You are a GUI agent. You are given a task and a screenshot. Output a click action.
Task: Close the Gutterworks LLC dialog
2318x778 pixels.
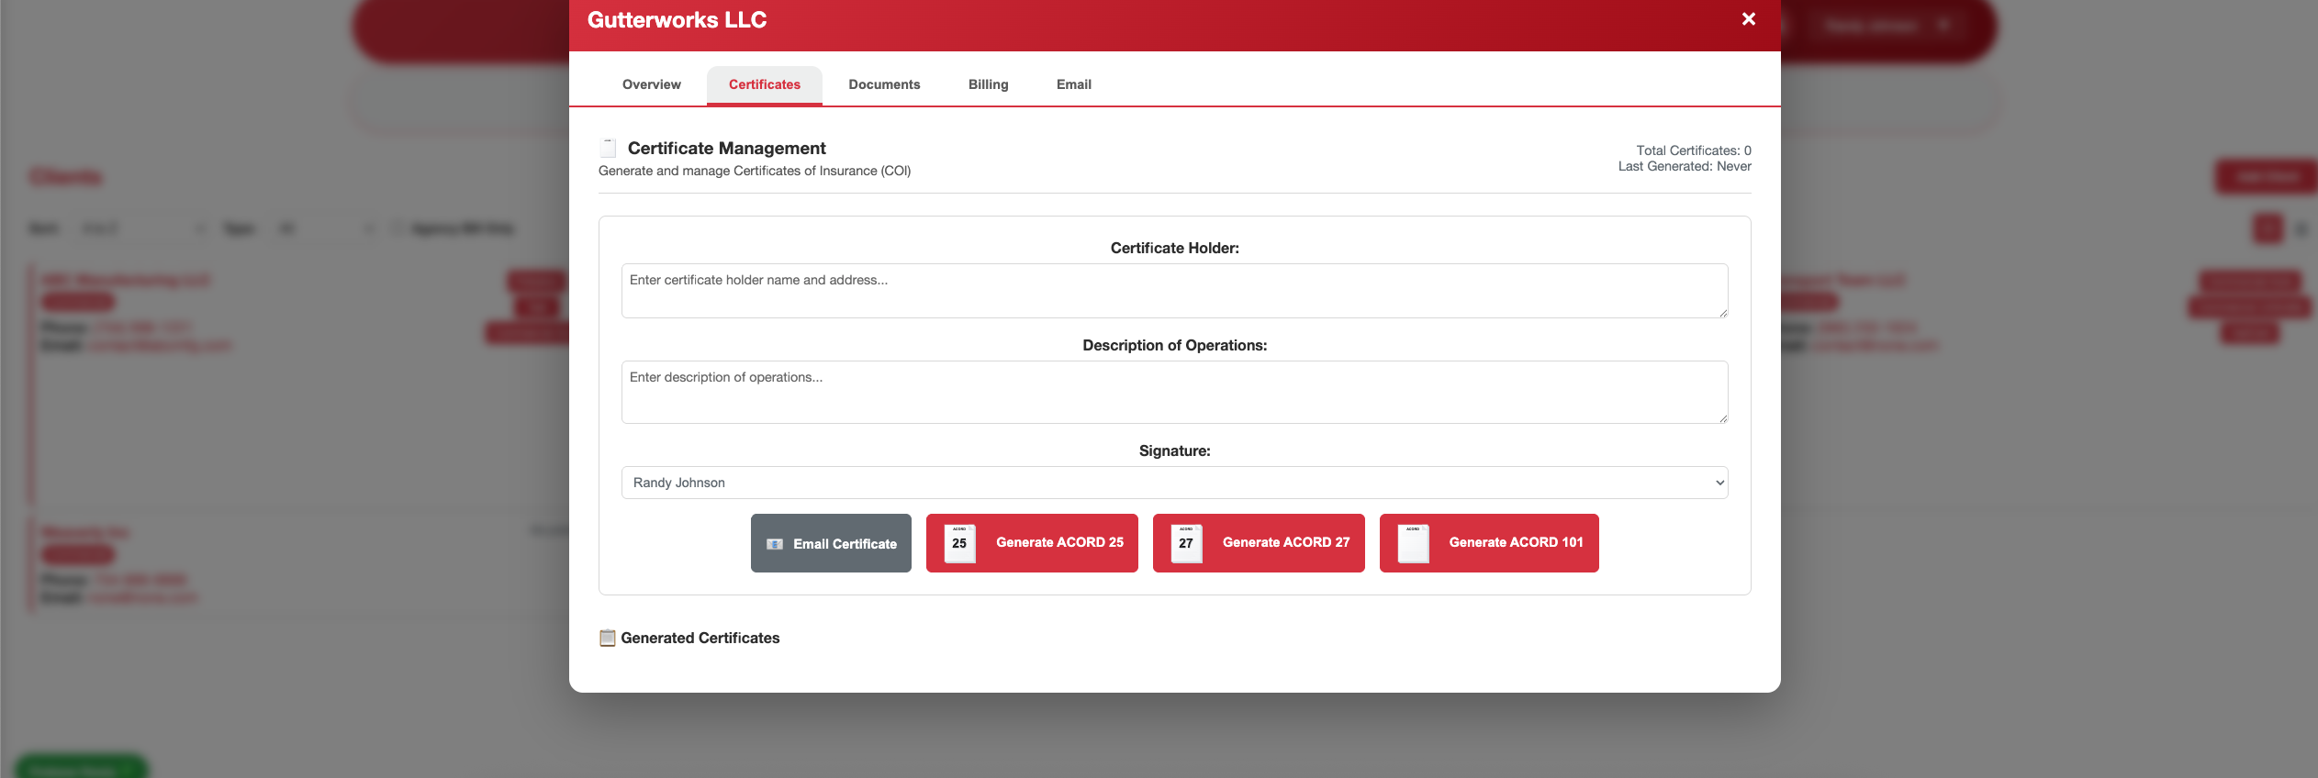pos(1748,19)
